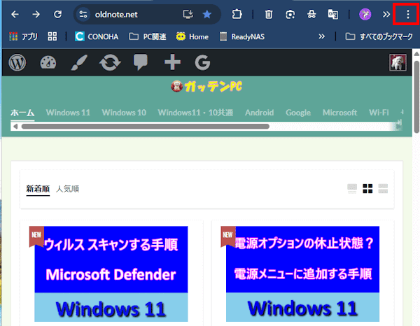This screenshot has width=420, height=326.
Task: Click the trash can extension icon
Action: [x=269, y=14]
